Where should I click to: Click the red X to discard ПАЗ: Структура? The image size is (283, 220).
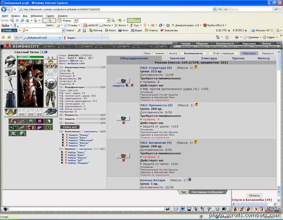click(x=132, y=85)
